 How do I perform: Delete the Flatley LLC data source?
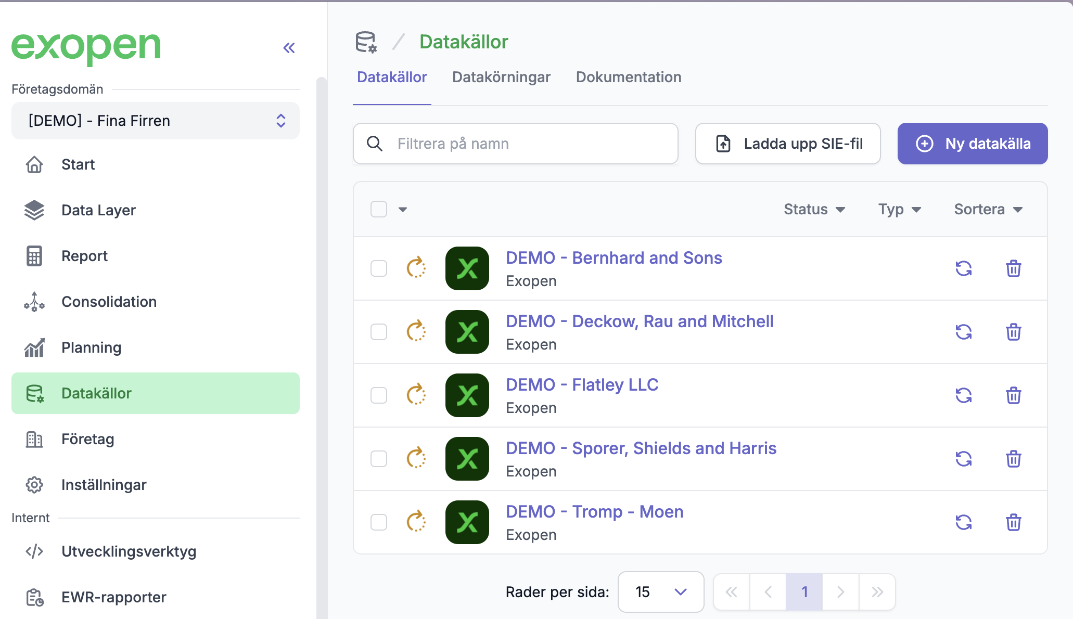(x=1014, y=395)
